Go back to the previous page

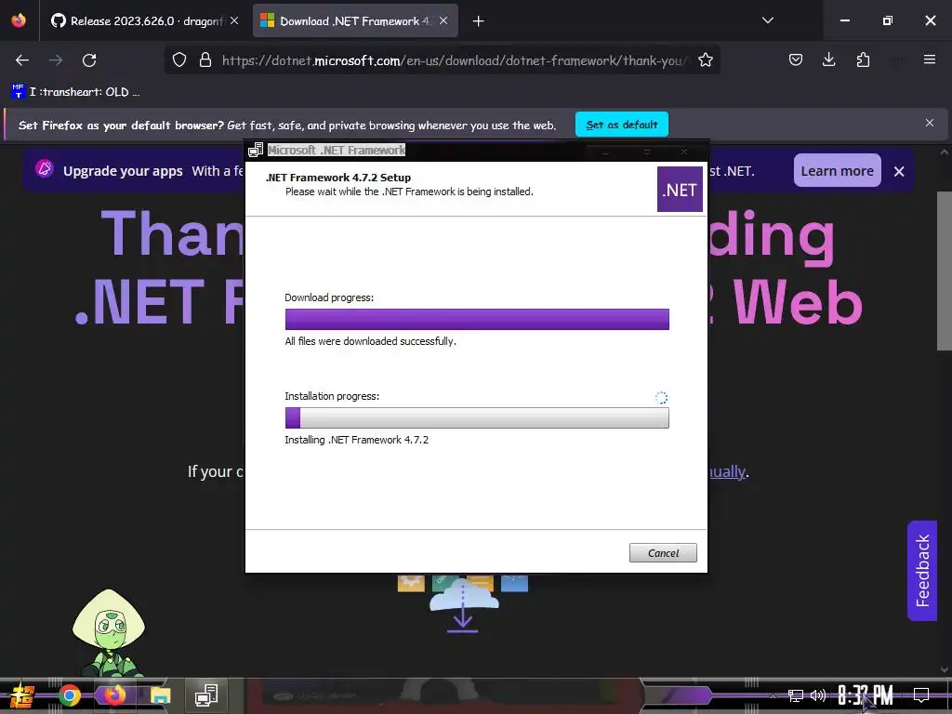[x=22, y=60]
